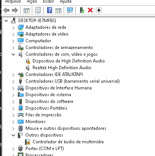Select Dispositivo de High Definition Audio
This screenshot has width=155, height=156.
[x=69, y=61]
